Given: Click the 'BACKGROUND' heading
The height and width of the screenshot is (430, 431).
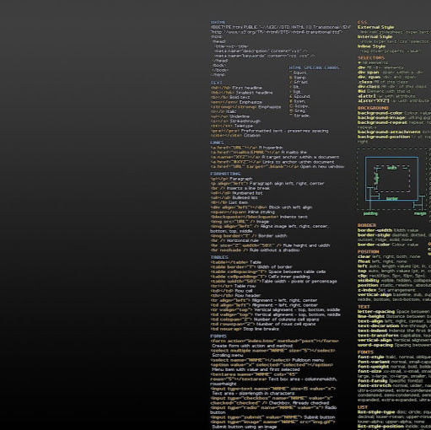Looking at the screenshot, I should click(x=373, y=108).
